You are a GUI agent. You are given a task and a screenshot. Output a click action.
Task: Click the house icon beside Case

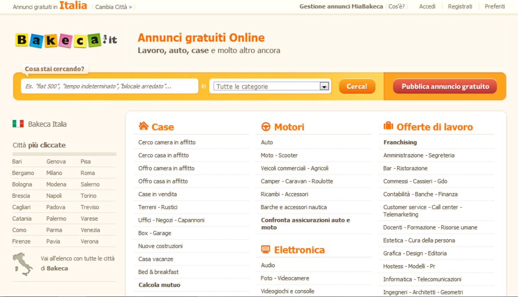143,126
